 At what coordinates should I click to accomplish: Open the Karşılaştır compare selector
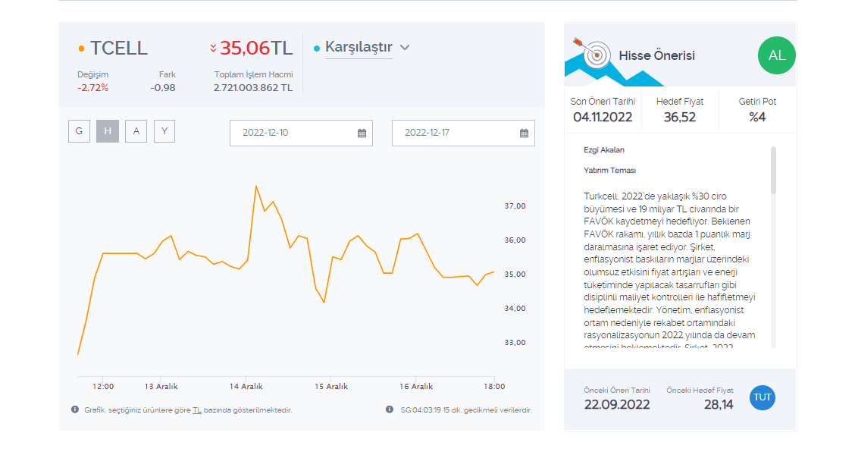pyautogui.click(x=359, y=48)
